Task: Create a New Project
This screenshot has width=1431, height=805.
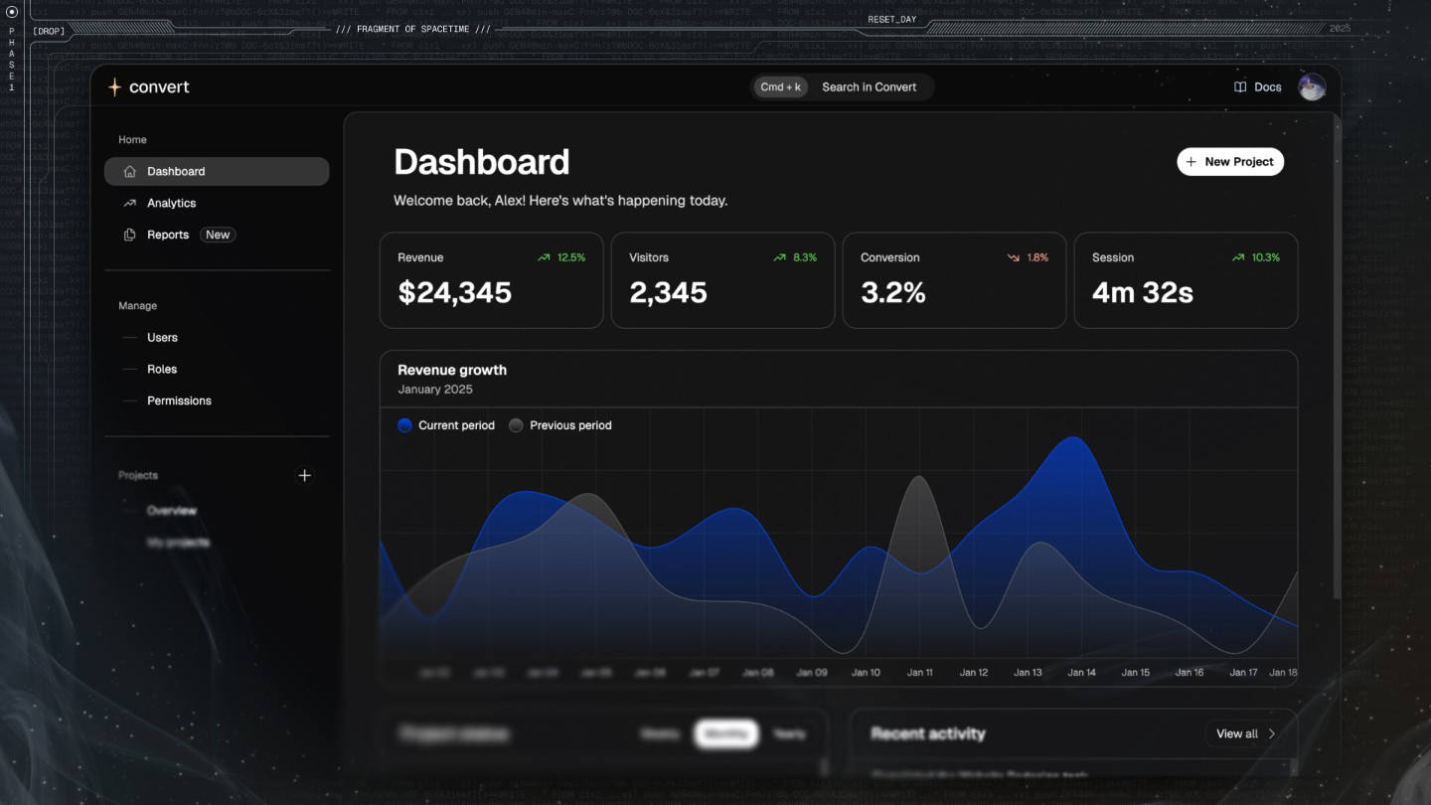Action: pos(1230,161)
